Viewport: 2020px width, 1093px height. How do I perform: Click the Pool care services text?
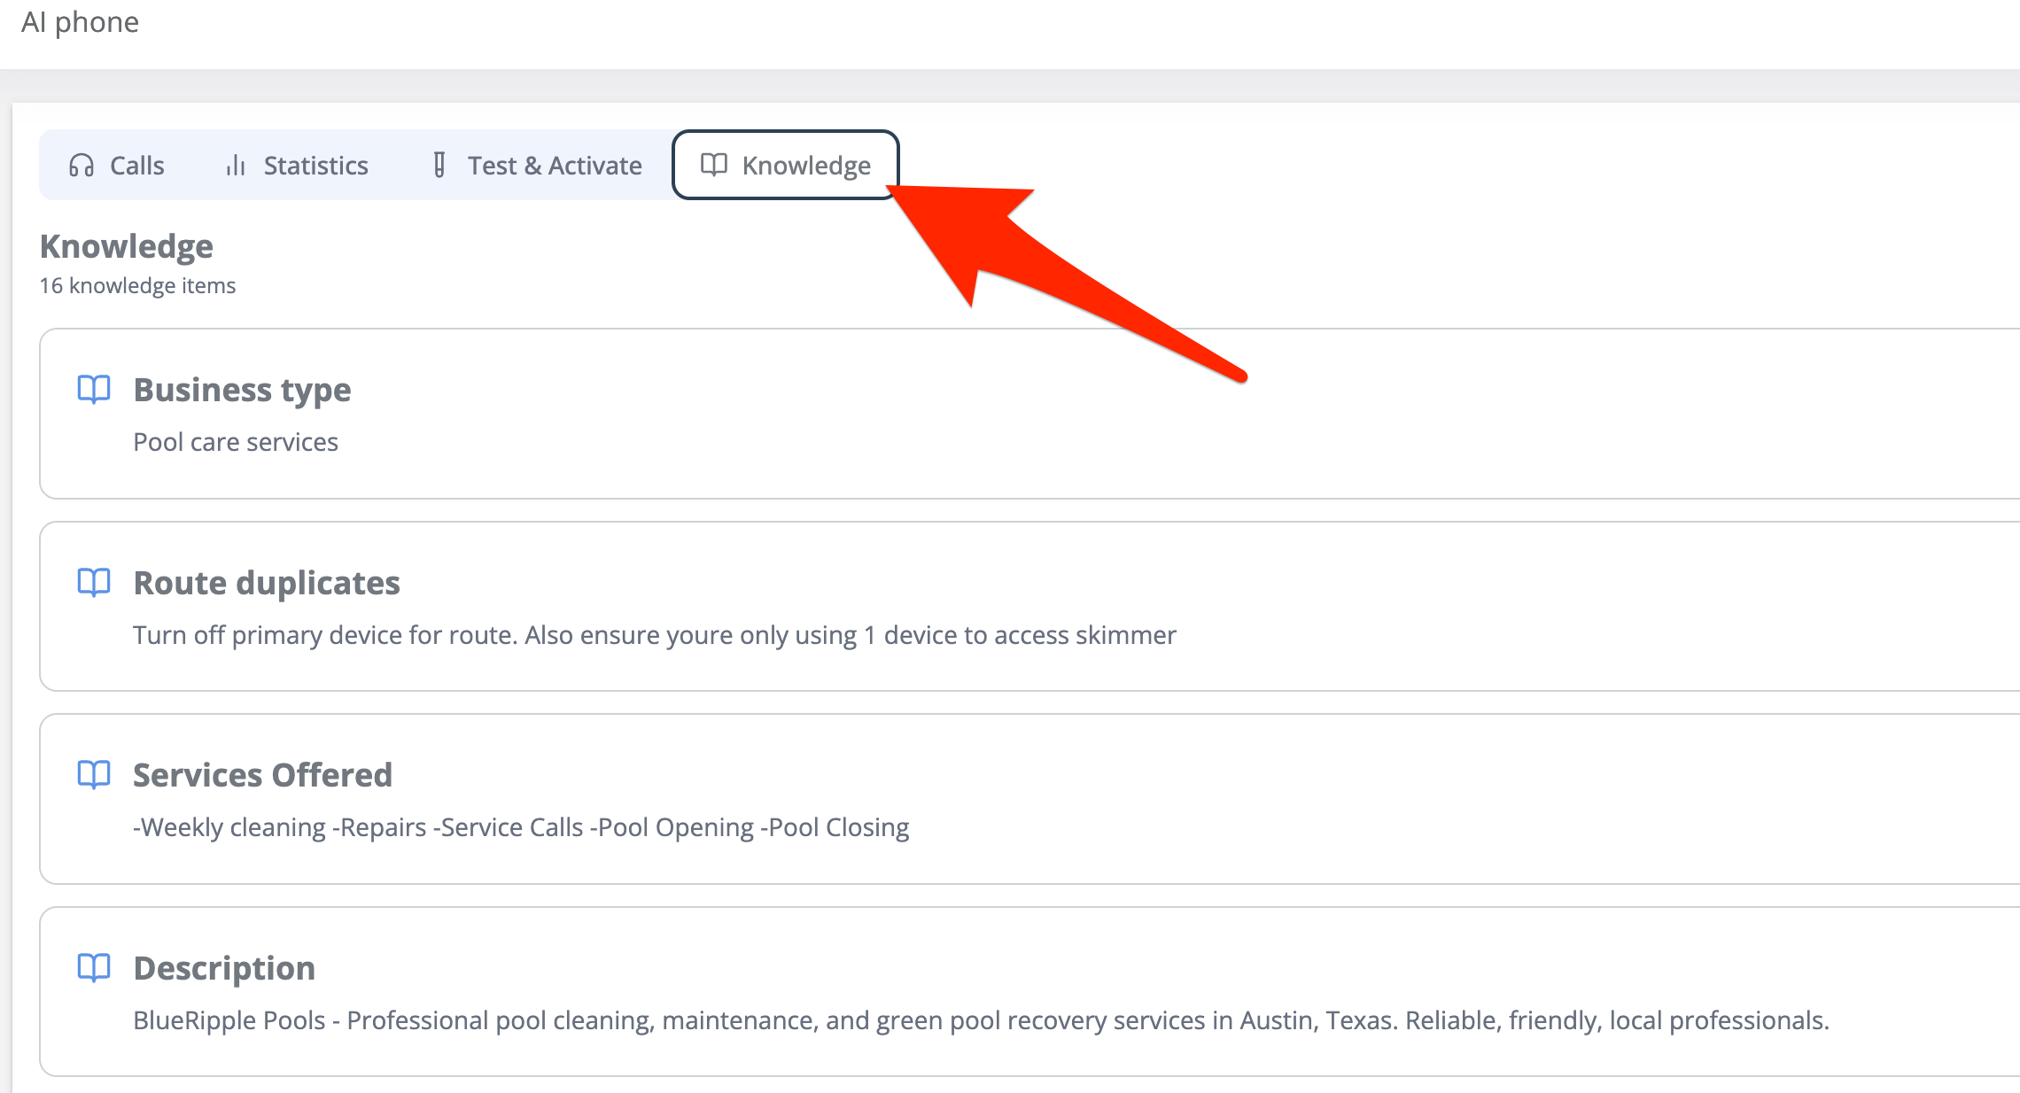click(x=236, y=442)
